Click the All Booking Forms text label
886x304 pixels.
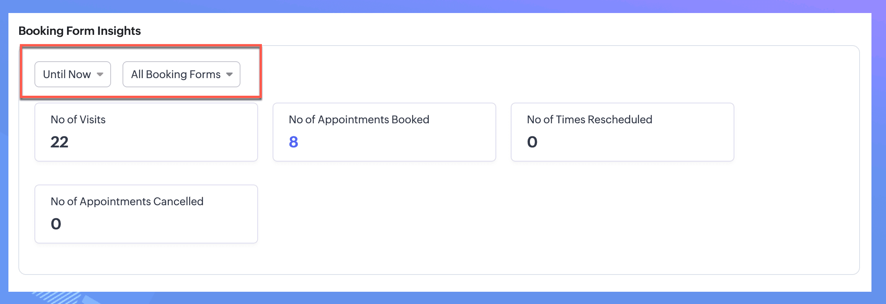point(176,74)
